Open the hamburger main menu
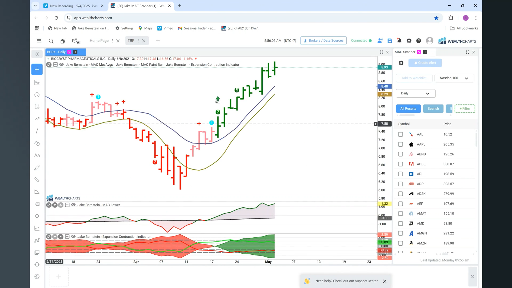This screenshot has height=288, width=512. pos(39,41)
